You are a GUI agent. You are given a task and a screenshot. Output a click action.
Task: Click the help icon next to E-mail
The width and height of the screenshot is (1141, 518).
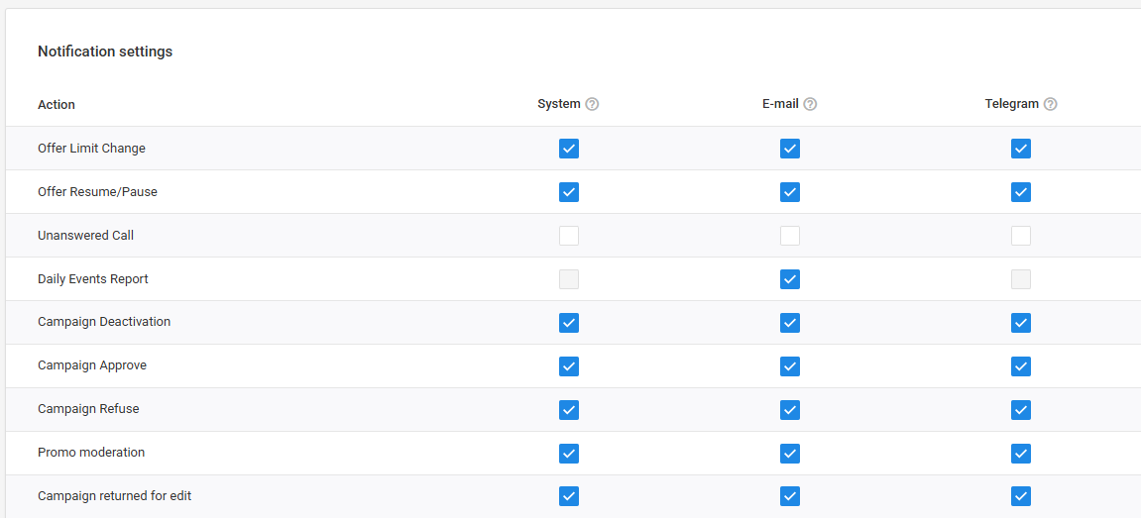(x=810, y=104)
